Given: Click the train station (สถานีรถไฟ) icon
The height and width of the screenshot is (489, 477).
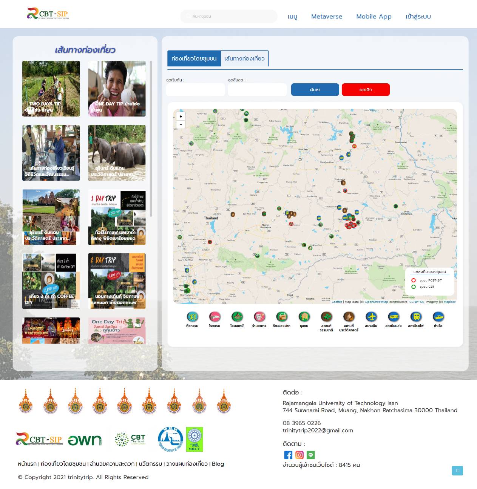Looking at the screenshot, I should coord(415,317).
